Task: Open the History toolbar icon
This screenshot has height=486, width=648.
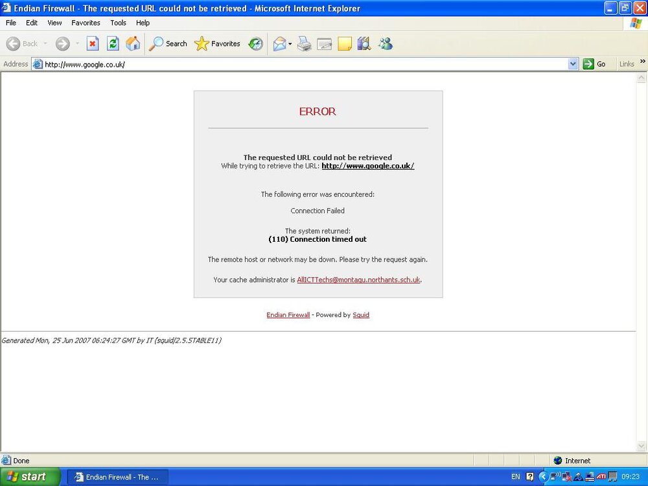Action: click(255, 43)
